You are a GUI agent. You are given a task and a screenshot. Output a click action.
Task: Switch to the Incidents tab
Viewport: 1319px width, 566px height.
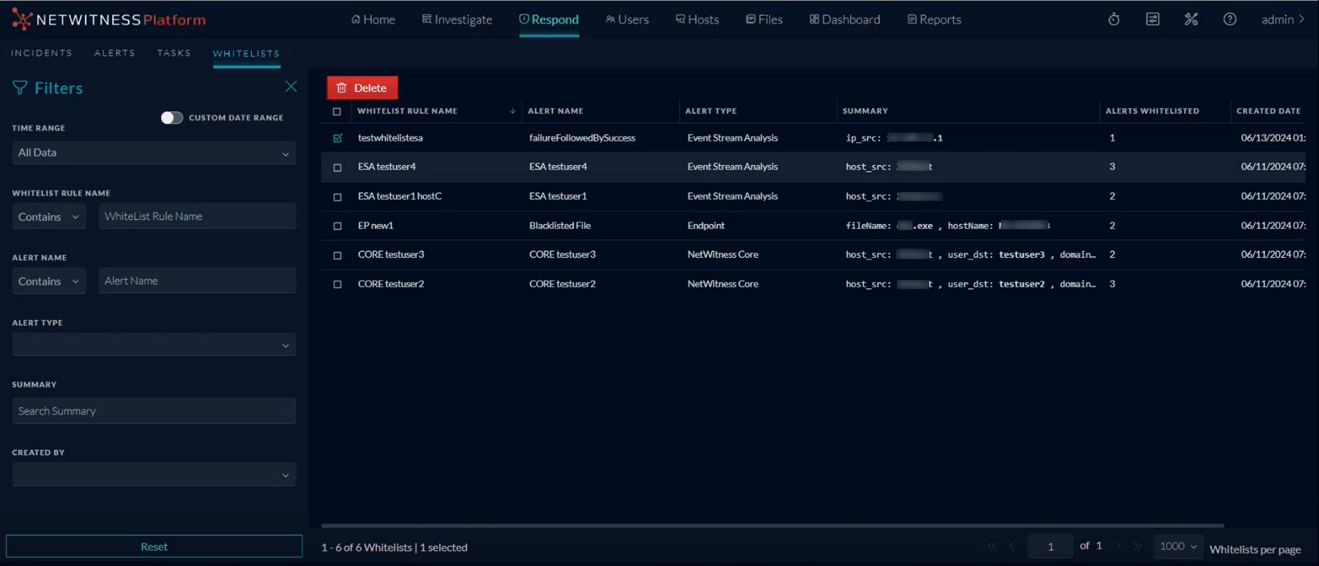[41, 53]
